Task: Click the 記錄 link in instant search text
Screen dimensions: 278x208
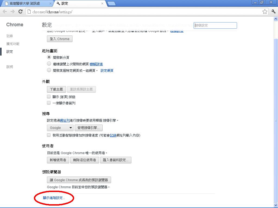Action: [113, 135]
